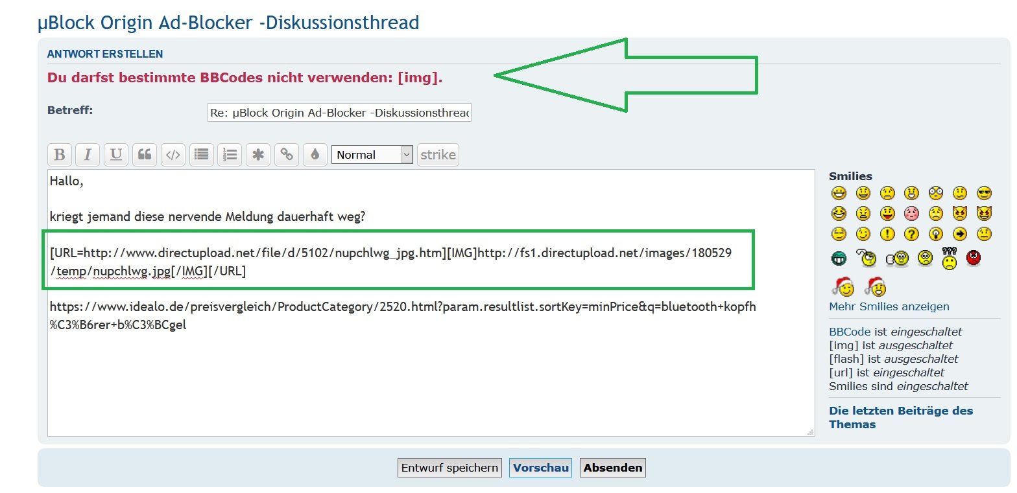This screenshot has width=1017, height=493.
Task: Click the idealo.de URL line in the message
Action: click(x=403, y=315)
